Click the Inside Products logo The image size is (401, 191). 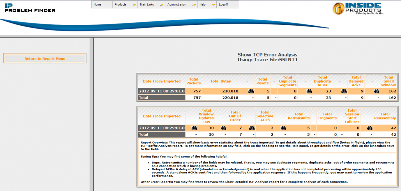coord(358,9)
